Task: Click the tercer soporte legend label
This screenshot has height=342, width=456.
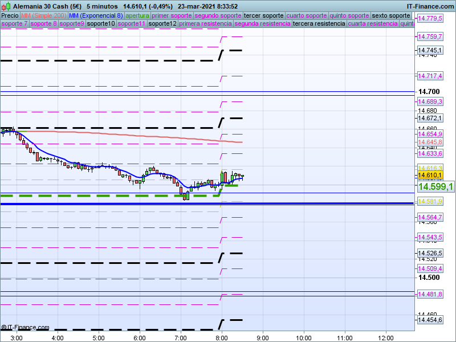Action: (x=263, y=15)
